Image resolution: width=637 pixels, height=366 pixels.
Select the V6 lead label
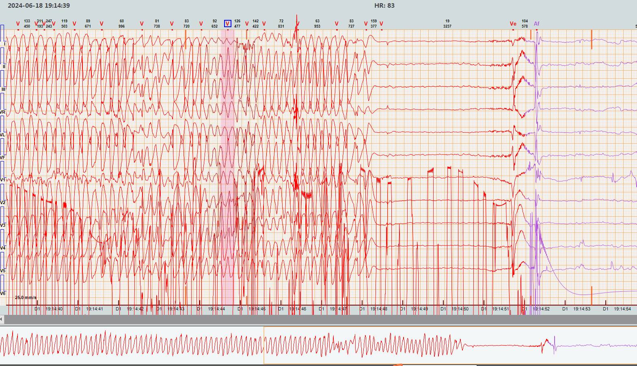3,293
